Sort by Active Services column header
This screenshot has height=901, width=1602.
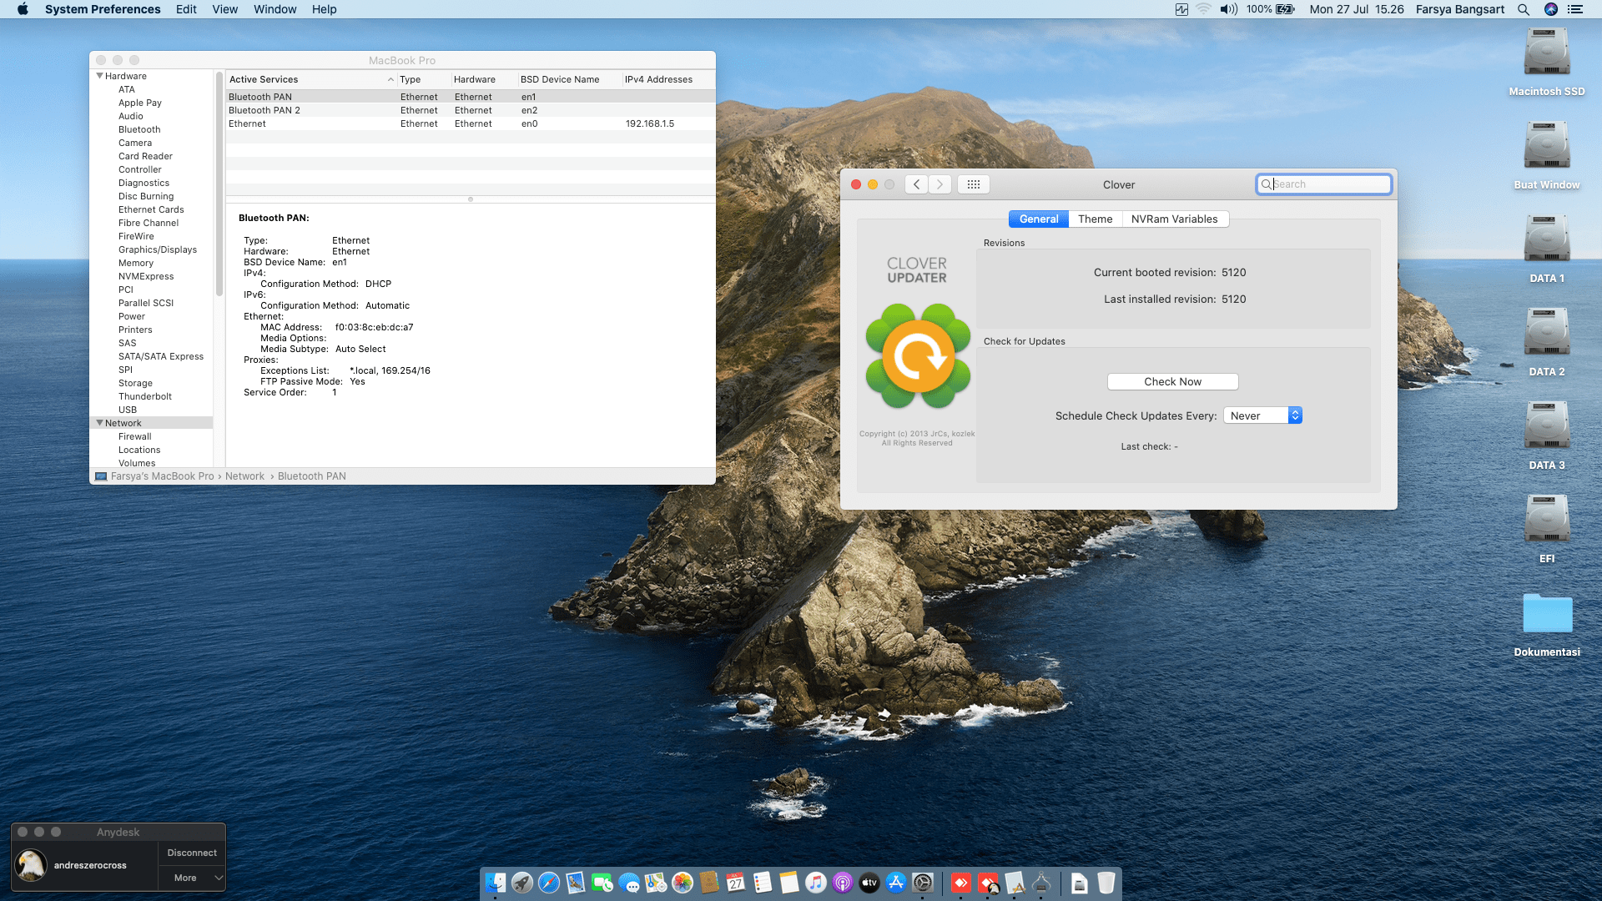click(x=310, y=79)
